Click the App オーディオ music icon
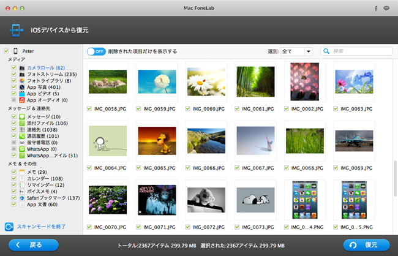The image size is (398, 256). coord(21,99)
